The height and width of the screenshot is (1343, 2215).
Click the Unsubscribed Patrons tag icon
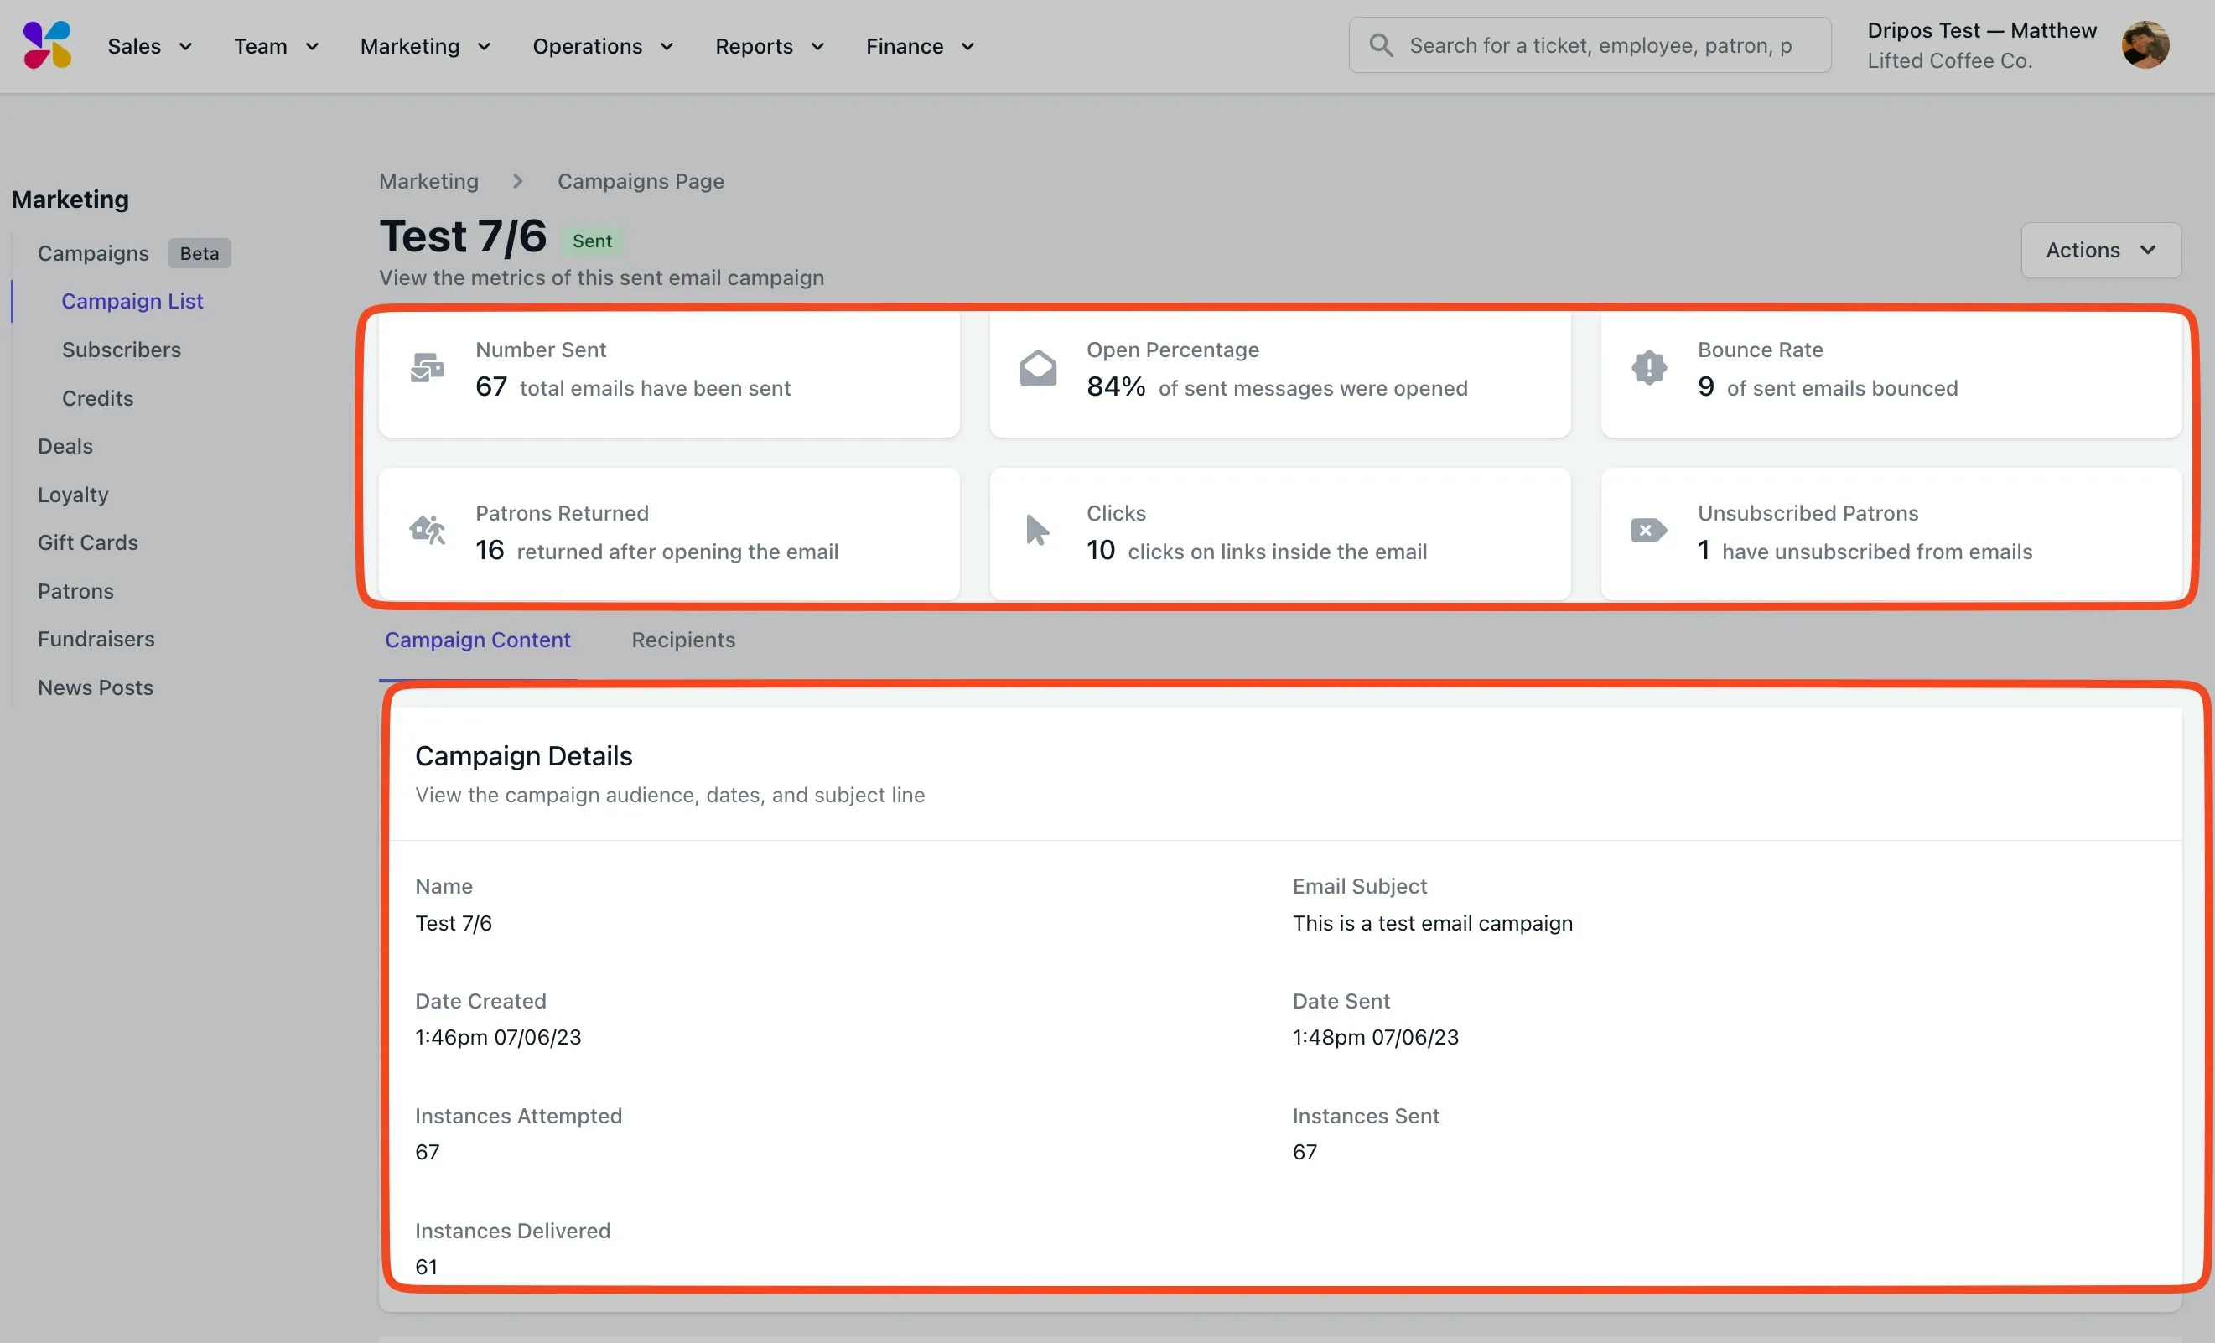click(1648, 531)
